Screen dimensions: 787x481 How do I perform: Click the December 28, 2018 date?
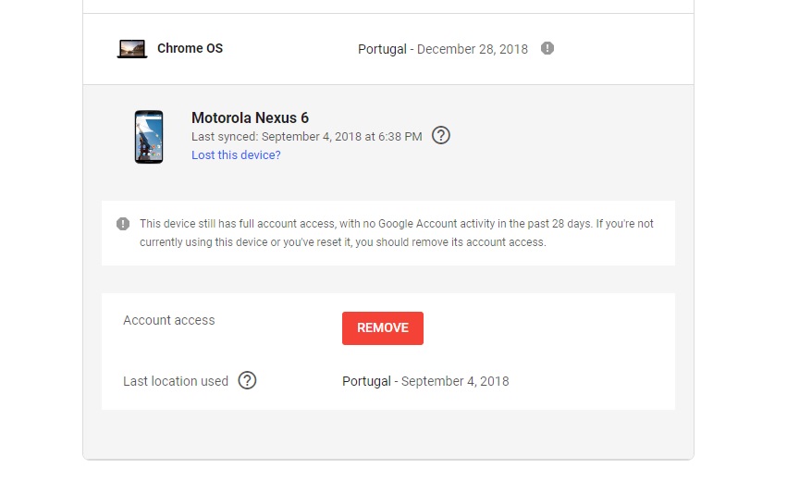click(x=473, y=49)
